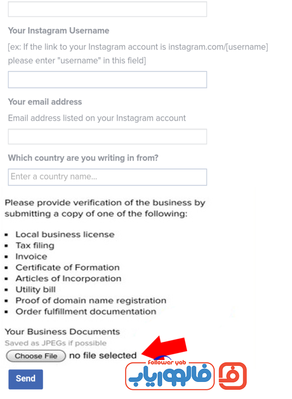The height and width of the screenshot is (399, 292).
Task: Click the "Your email address" label
Action: (45, 102)
